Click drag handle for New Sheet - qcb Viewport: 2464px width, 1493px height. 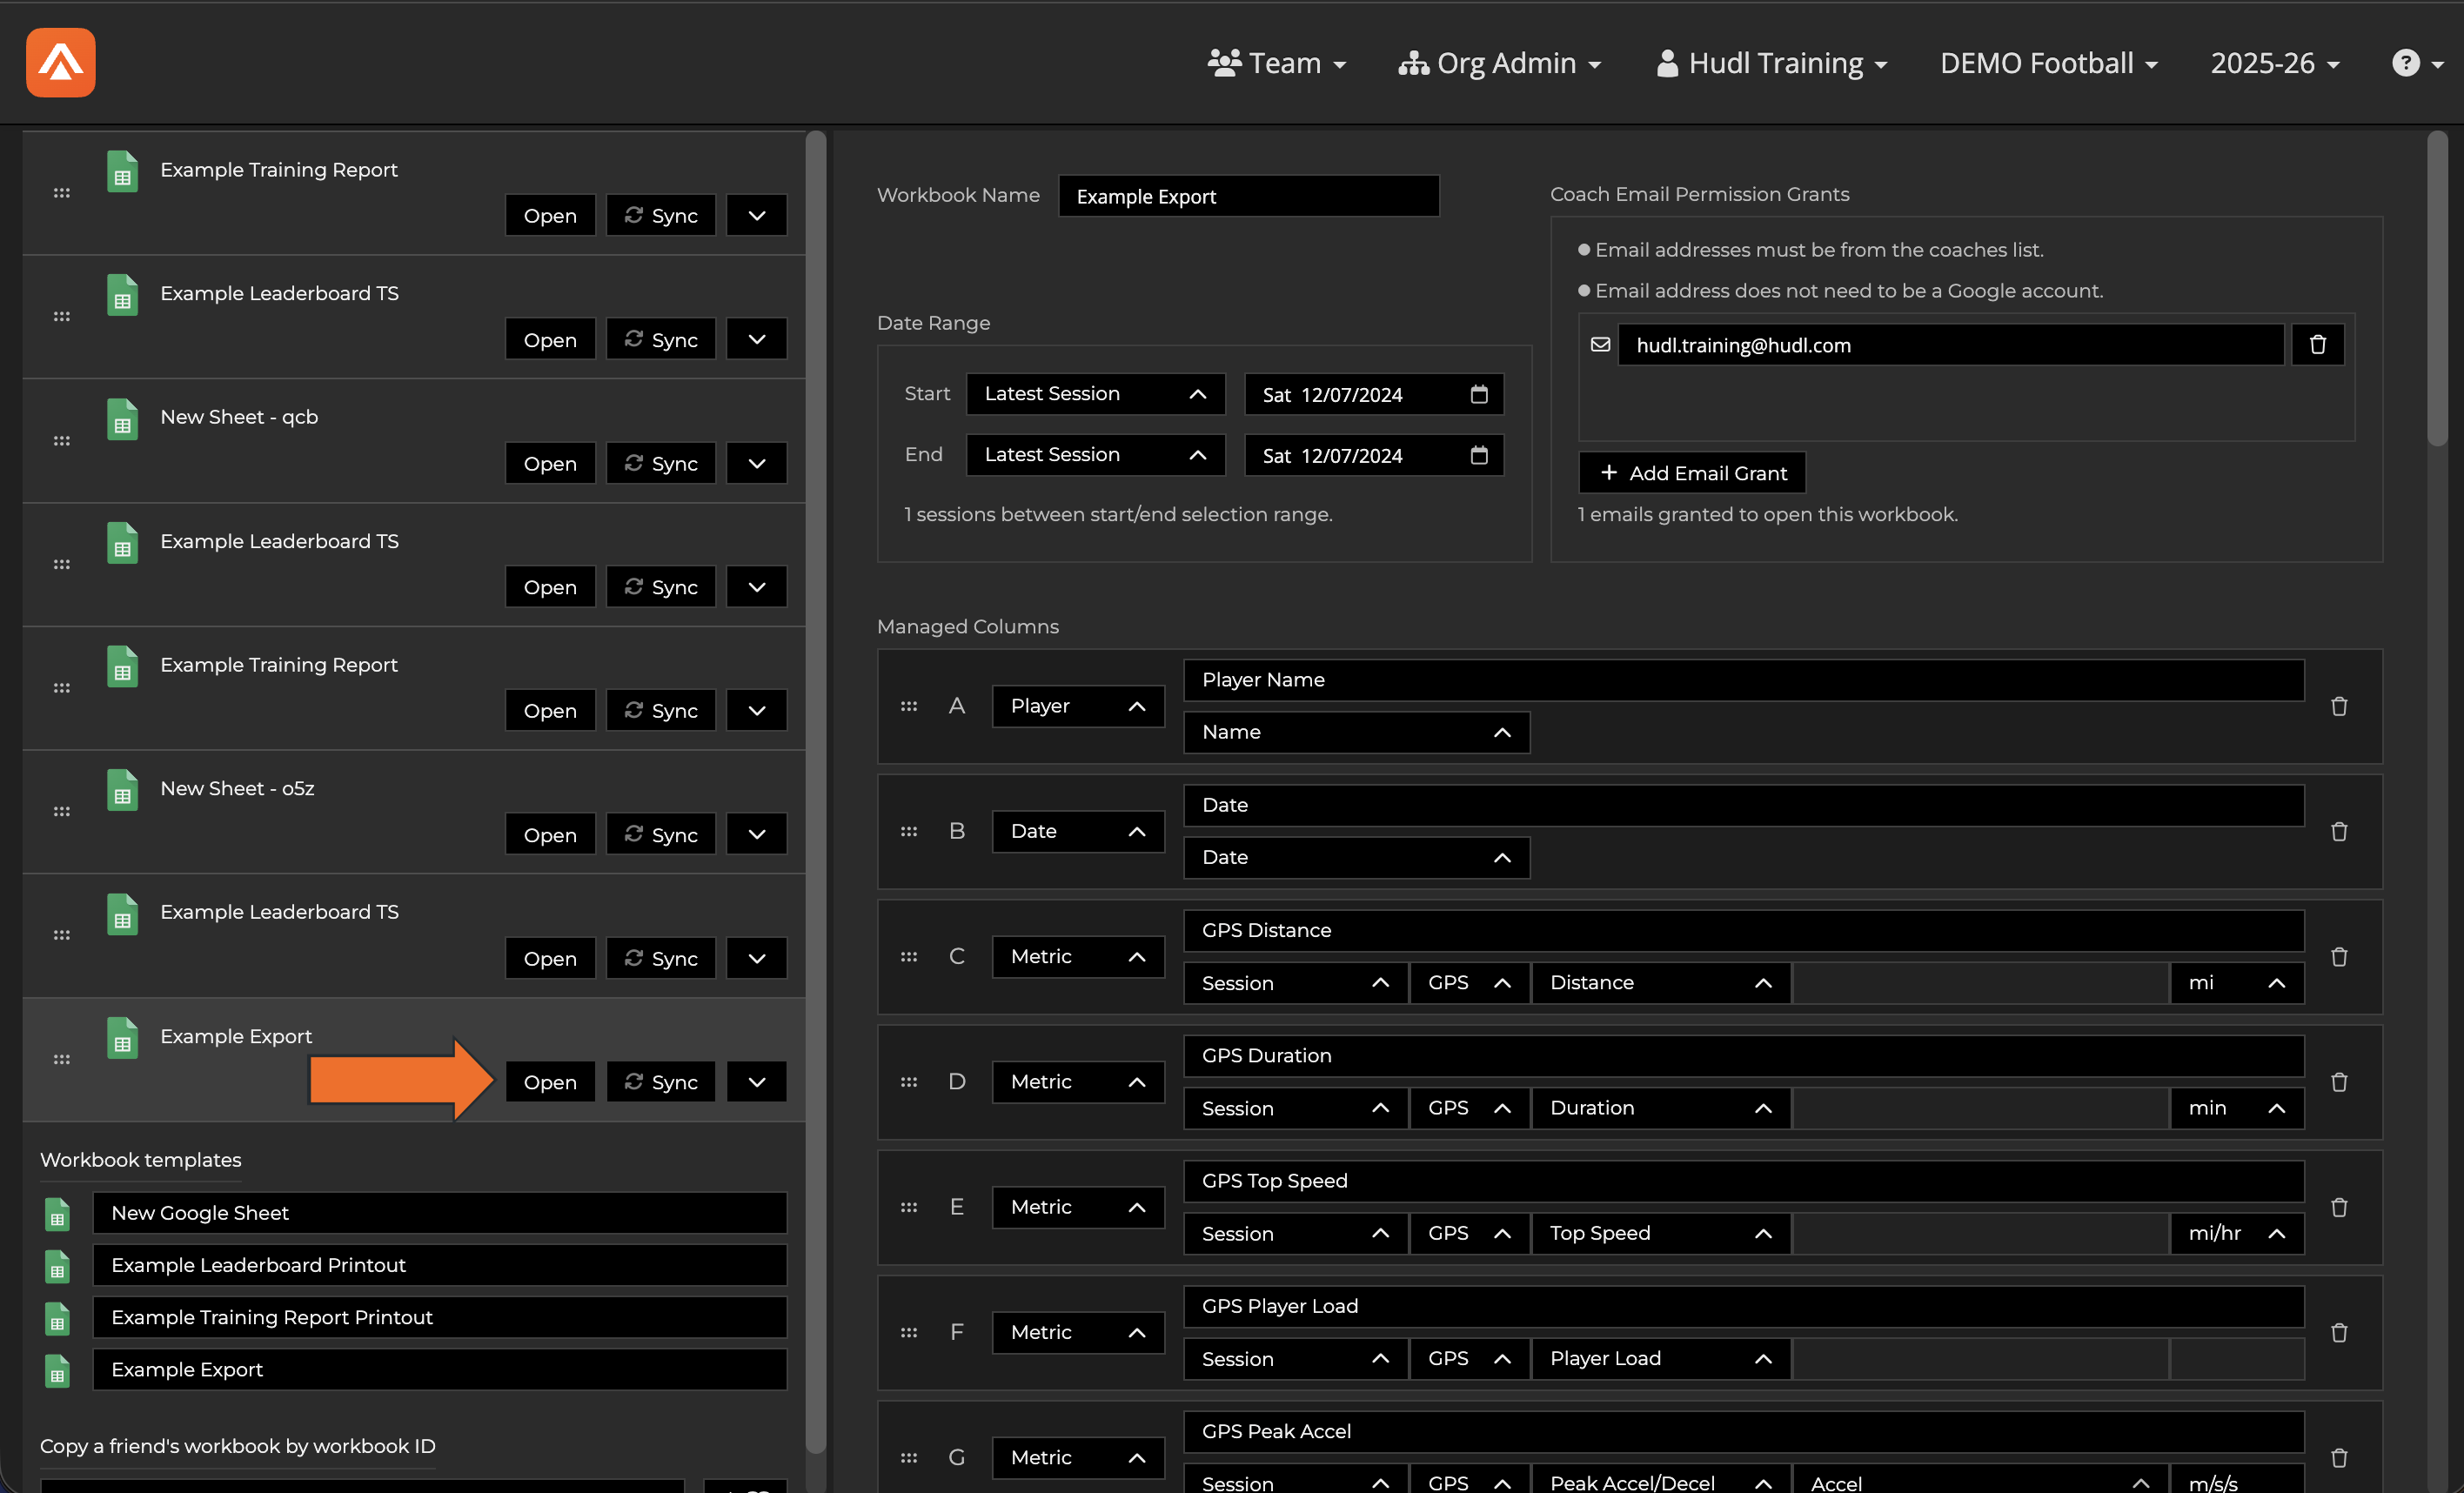point(62,440)
